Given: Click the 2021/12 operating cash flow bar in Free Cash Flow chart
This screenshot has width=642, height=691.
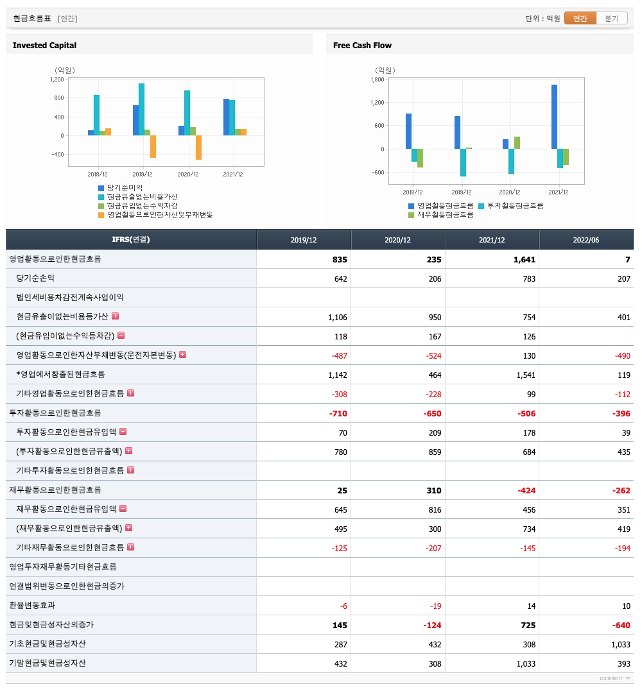Looking at the screenshot, I should click(x=554, y=117).
